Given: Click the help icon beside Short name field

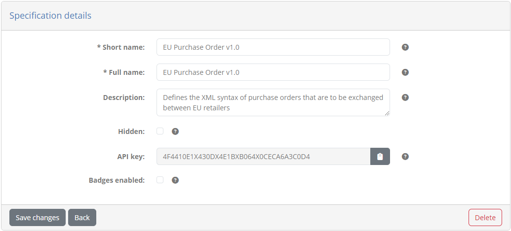Looking at the screenshot, I should (x=405, y=47).
